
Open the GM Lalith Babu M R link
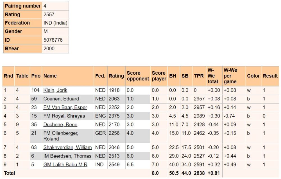pyautogui.click(x=65, y=165)
